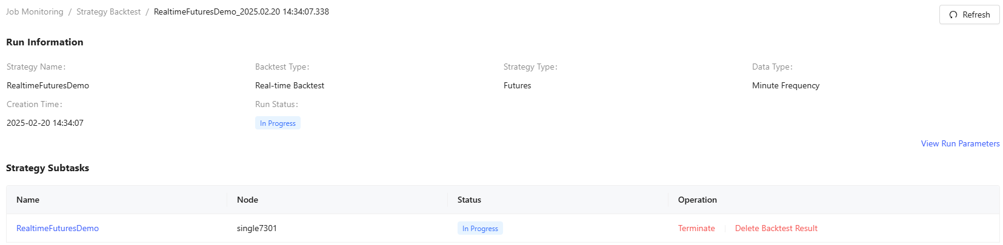This screenshot has height=245, width=1003.
Task: Click the creation time 2025-02-20 14:34:07
Action: click(45, 123)
